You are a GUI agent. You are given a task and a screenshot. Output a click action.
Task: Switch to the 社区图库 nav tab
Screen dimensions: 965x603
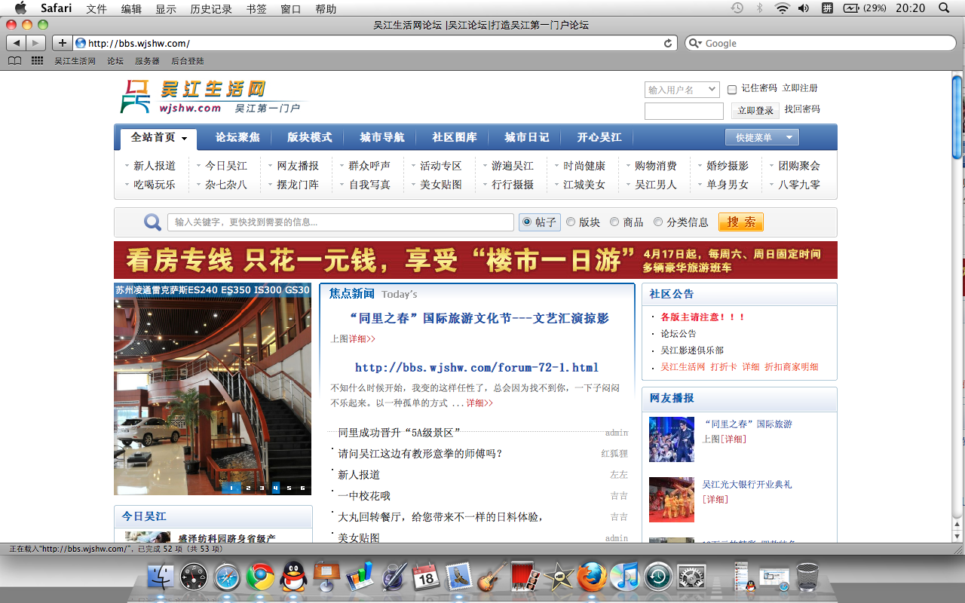coord(455,137)
